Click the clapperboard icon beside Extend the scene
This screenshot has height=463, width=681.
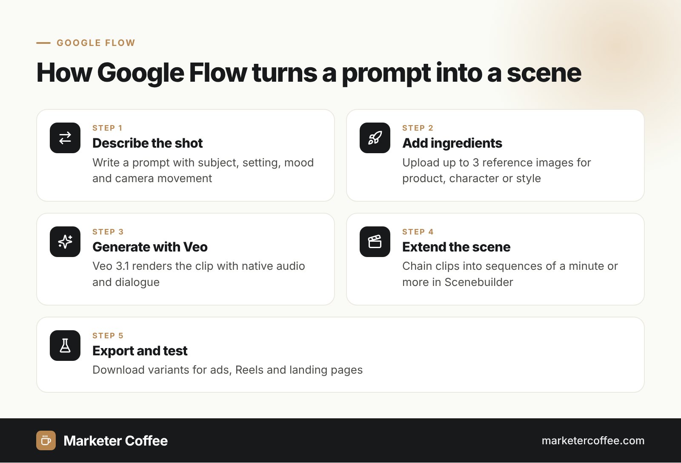(375, 242)
